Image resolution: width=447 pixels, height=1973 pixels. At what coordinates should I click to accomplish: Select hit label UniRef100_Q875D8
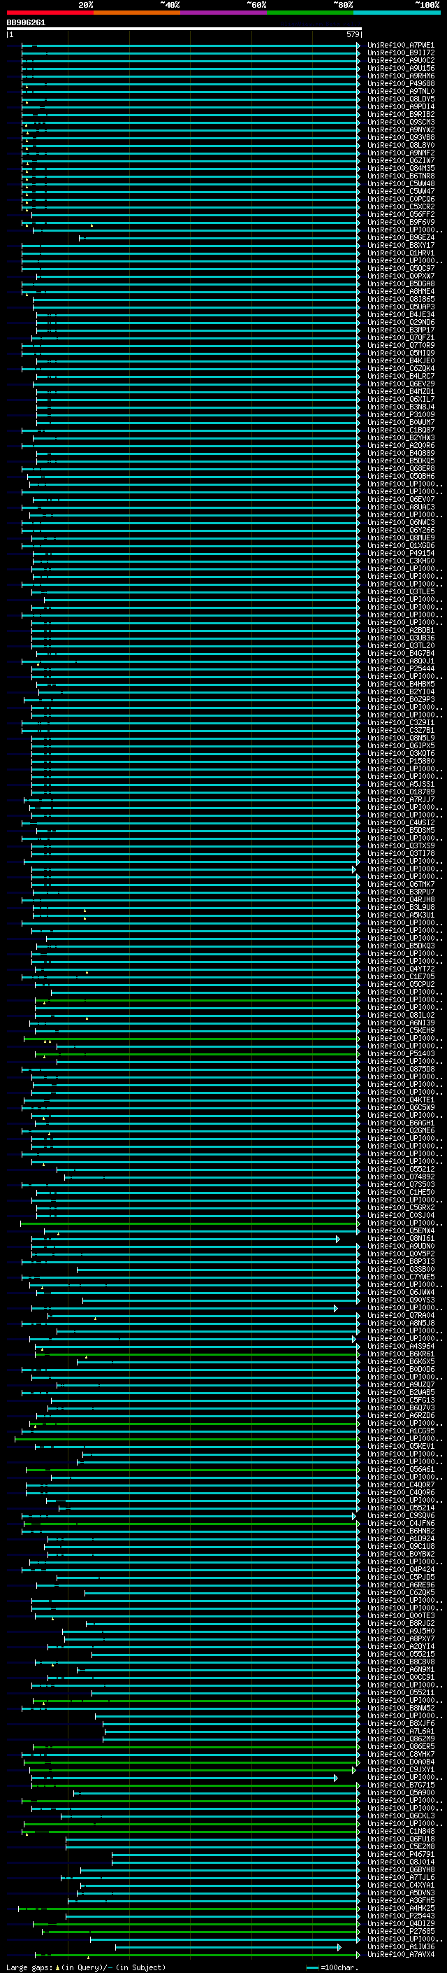pyautogui.click(x=400, y=1069)
